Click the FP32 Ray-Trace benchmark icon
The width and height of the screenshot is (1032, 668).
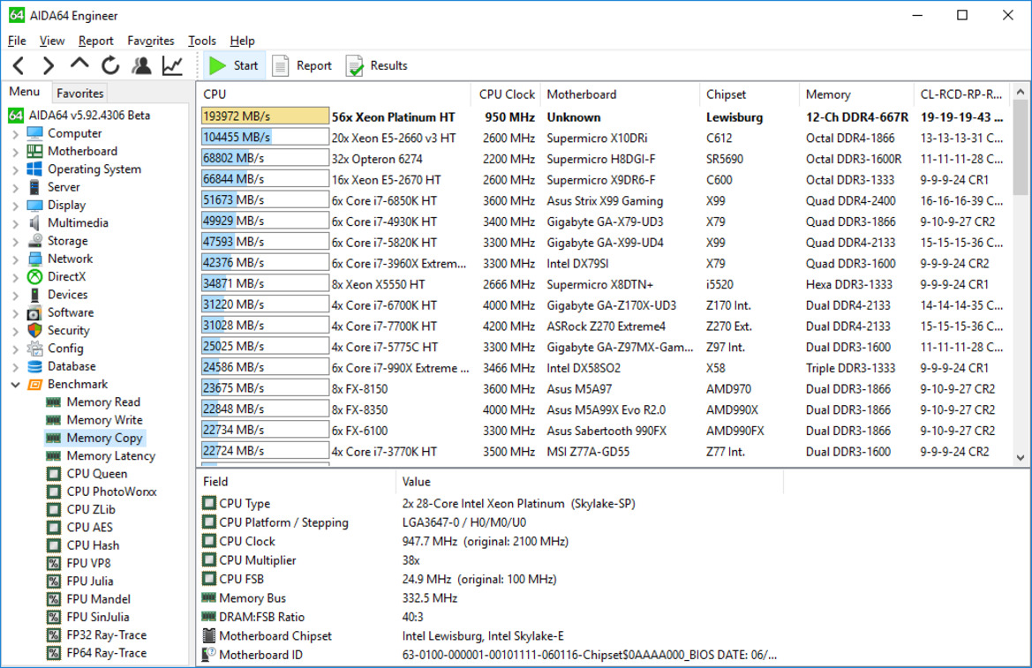pyautogui.click(x=54, y=635)
